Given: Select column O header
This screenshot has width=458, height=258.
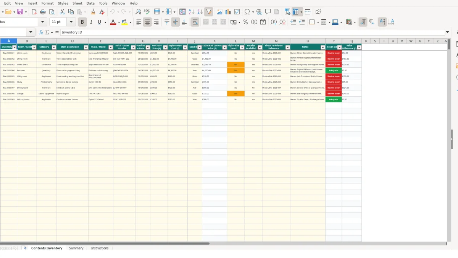Looking at the screenshot, I should [x=308, y=41].
